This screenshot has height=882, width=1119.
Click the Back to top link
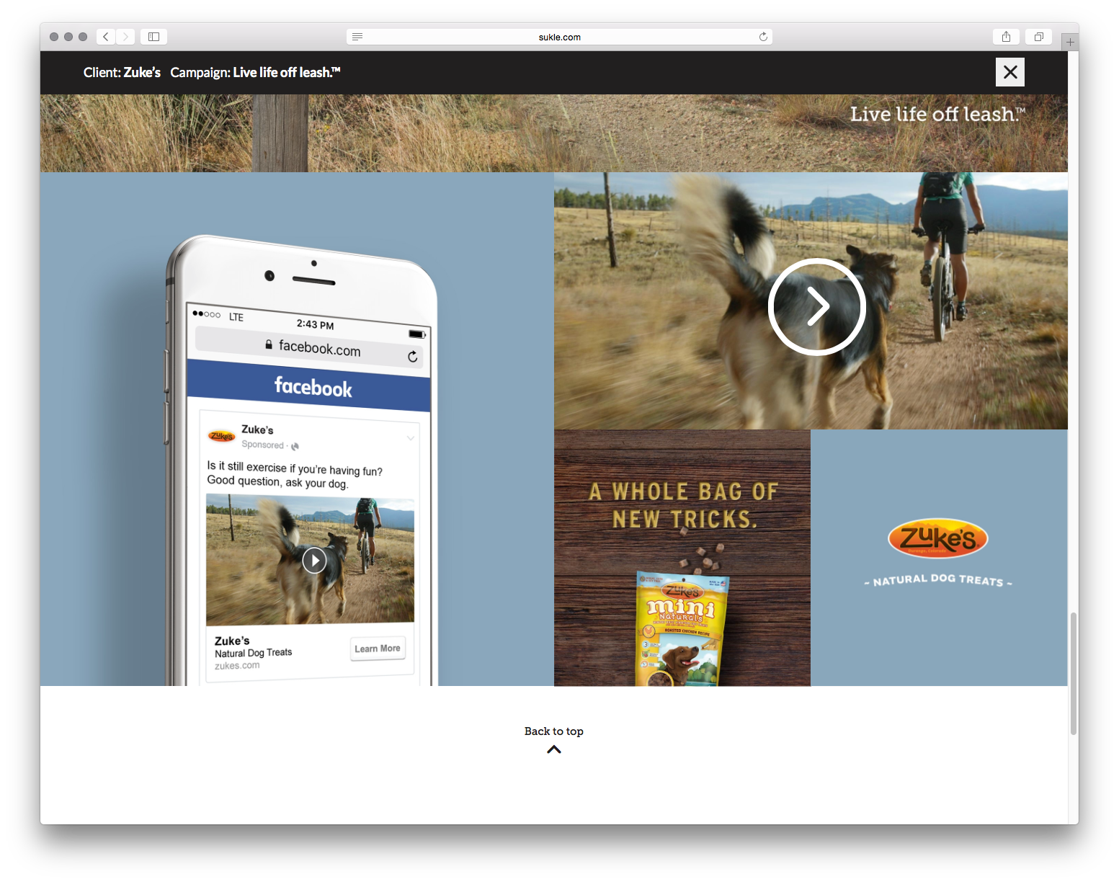click(554, 731)
